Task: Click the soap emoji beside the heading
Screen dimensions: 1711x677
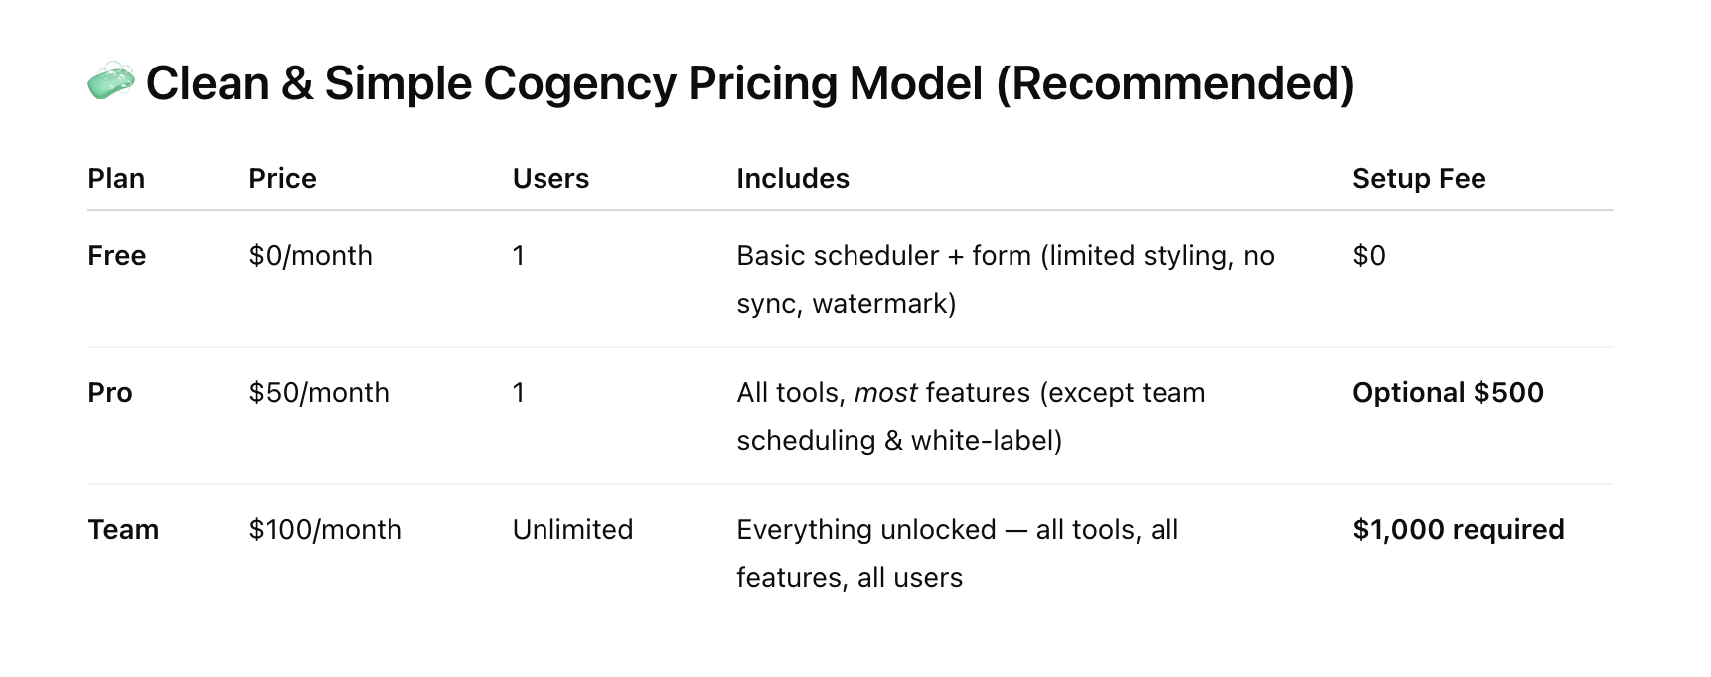Action: (x=110, y=82)
